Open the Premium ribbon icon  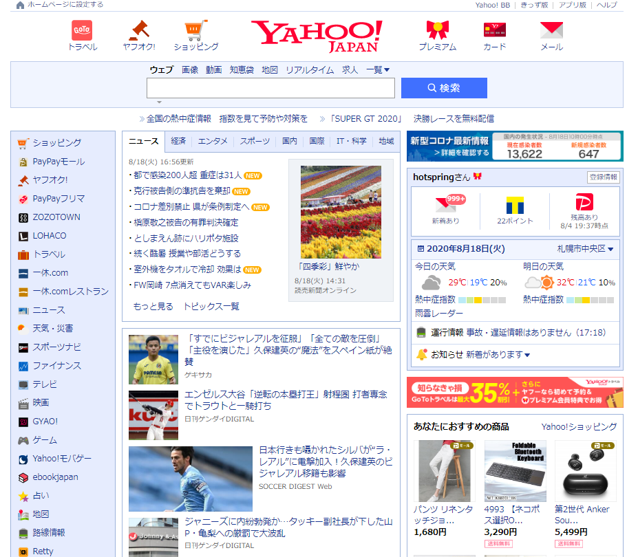point(438,30)
